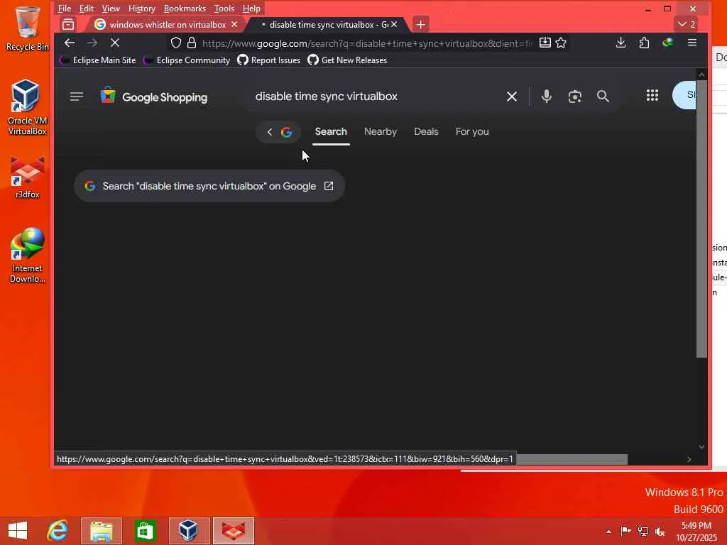Search by image with camera icon
The width and height of the screenshot is (727, 545).
(x=575, y=97)
